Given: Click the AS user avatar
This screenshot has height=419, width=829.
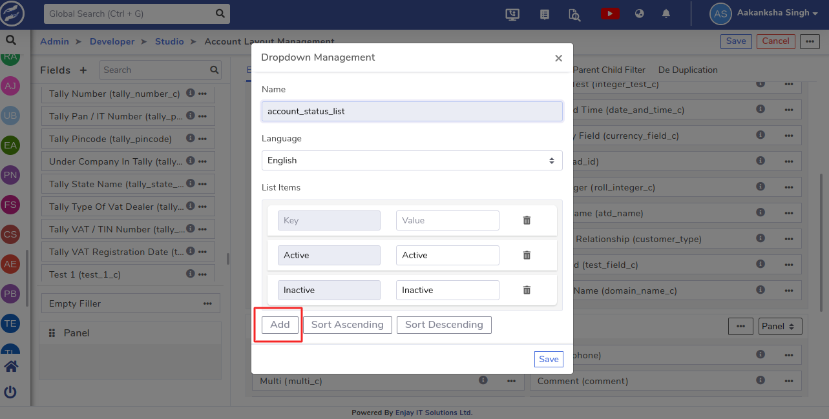Looking at the screenshot, I should click(x=720, y=14).
